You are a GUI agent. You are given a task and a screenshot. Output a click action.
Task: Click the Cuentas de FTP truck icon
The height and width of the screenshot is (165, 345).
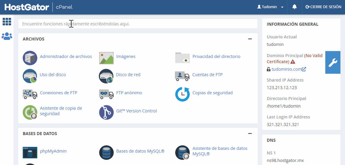182,76
